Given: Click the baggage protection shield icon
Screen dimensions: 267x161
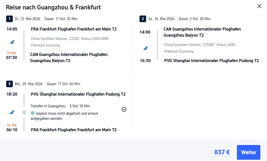Looking at the screenshot, I should pos(33,113).
